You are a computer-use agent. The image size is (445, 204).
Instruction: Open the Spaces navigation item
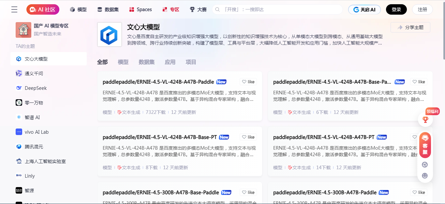[141, 9]
